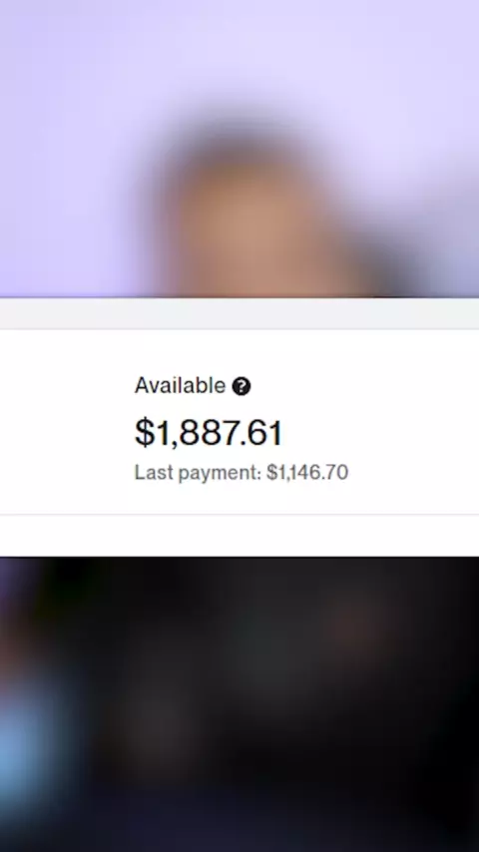Select the Available label text
Screen dimensions: 479x852
click(x=180, y=386)
